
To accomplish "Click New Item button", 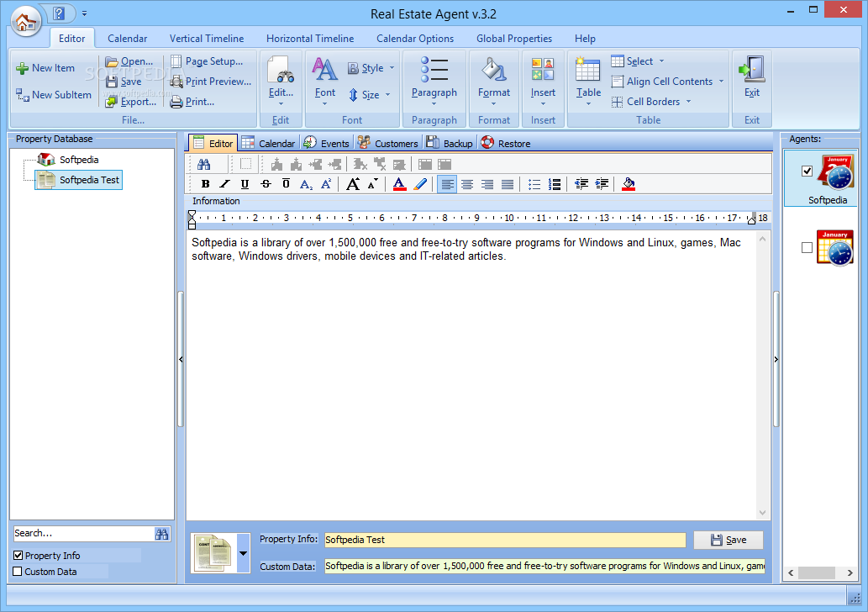I will point(45,68).
